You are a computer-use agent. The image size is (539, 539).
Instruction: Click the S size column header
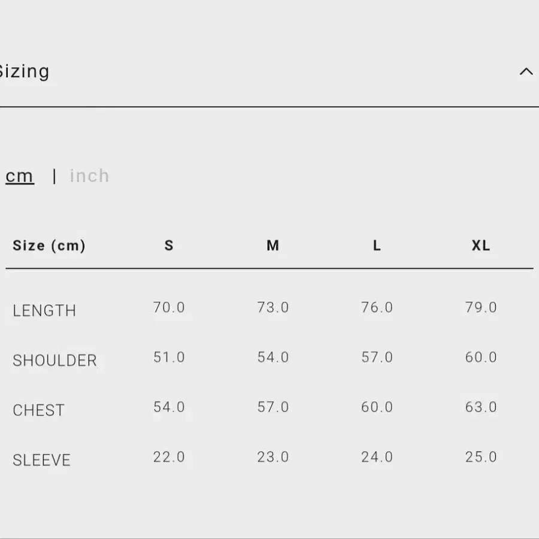[169, 246]
